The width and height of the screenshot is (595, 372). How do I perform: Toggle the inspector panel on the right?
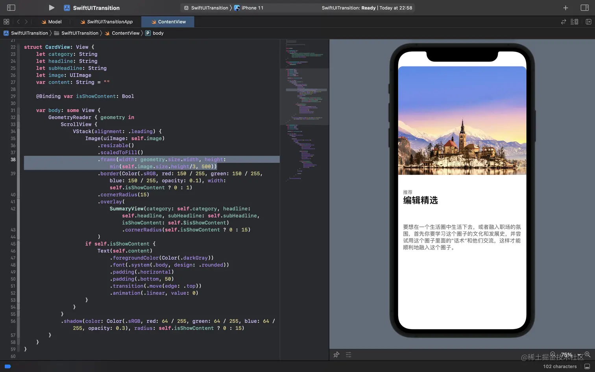point(585,8)
